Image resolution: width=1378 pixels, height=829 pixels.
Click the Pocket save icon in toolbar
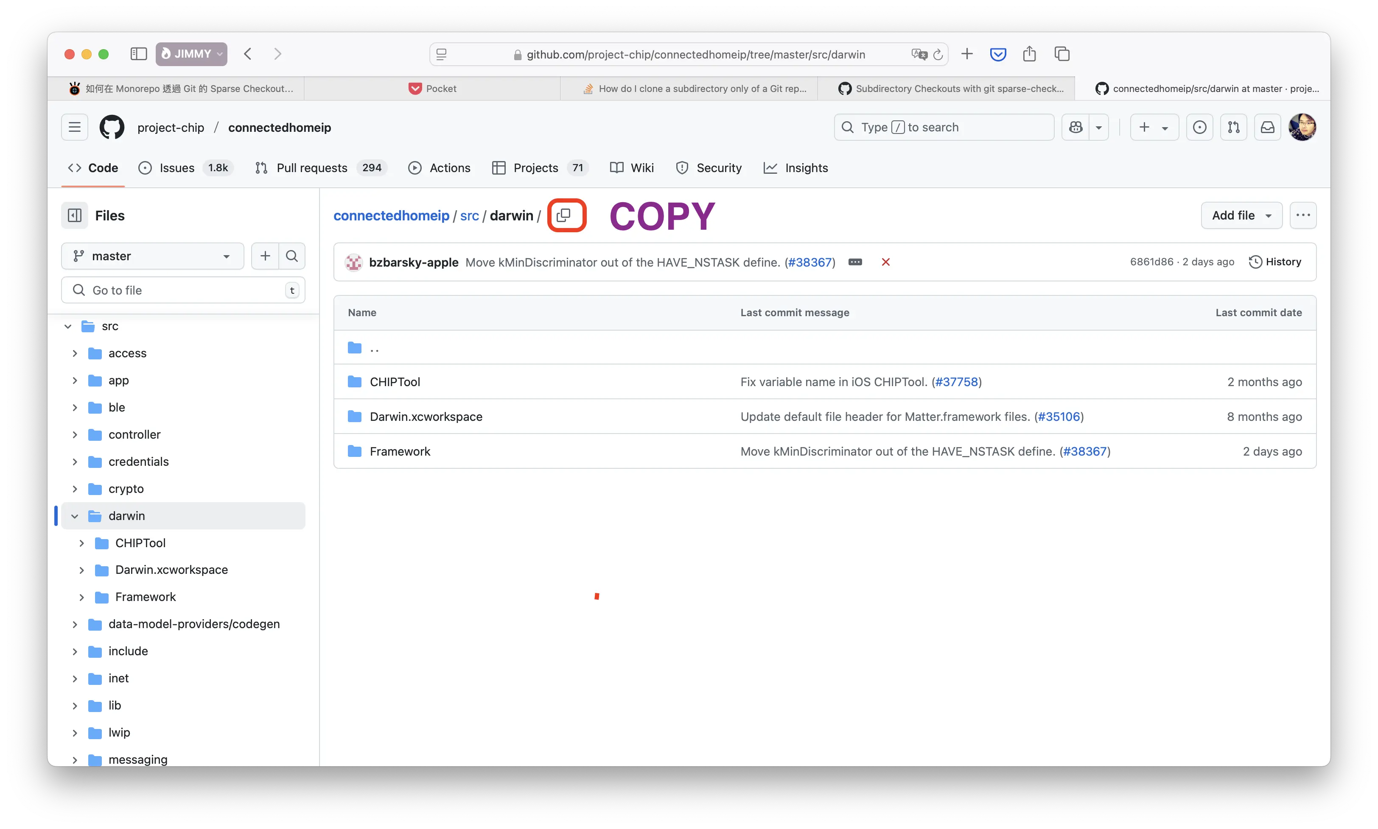pos(998,54)
